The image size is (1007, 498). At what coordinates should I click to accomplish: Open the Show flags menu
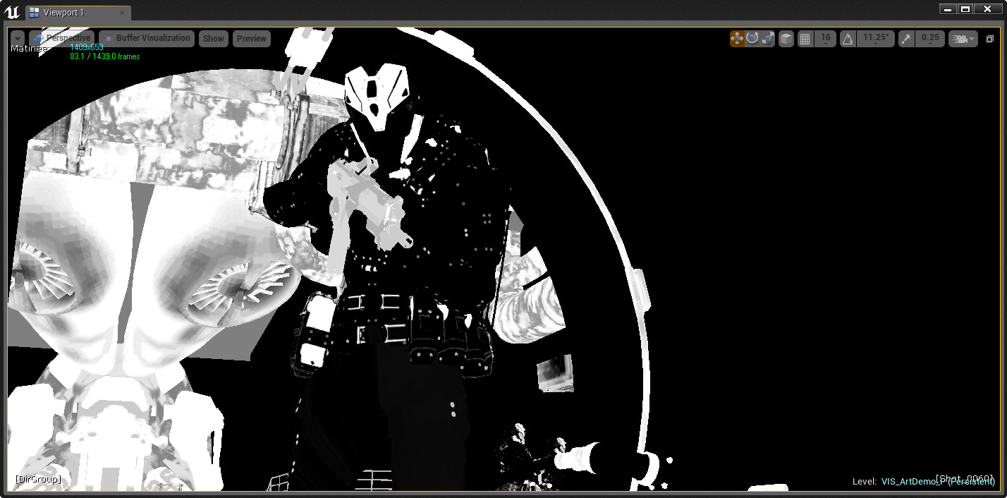coord(213,39)
